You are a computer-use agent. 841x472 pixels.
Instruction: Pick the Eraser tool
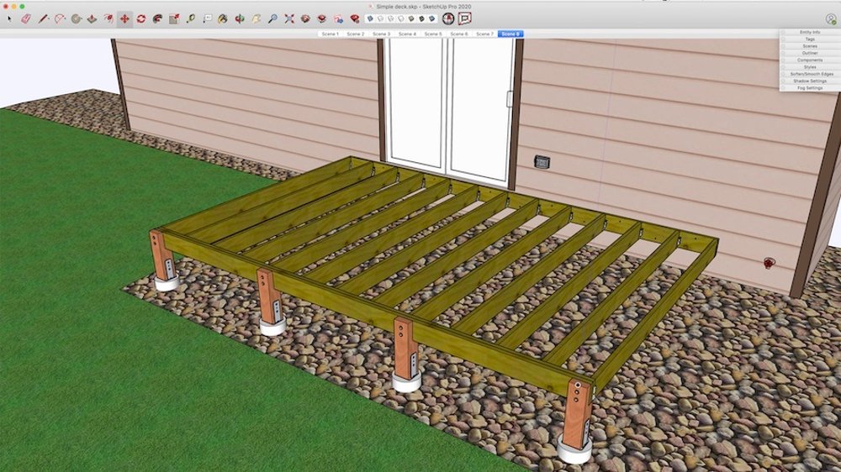[25, 18]
